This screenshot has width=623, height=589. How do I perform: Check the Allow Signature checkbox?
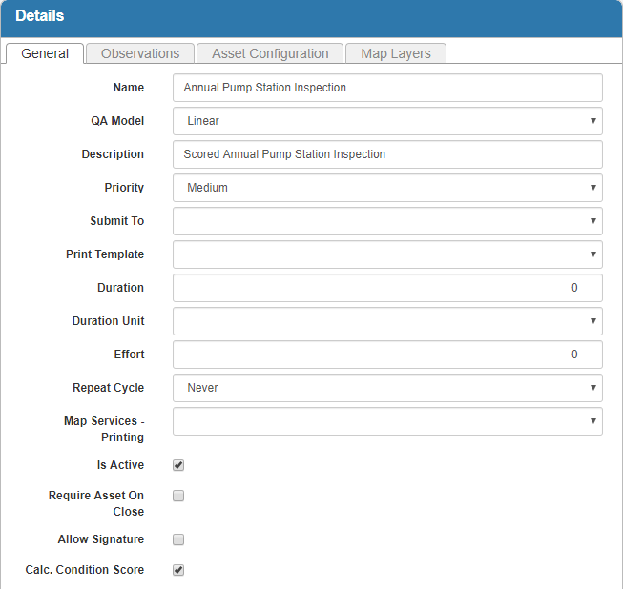[x=178, y=539]
